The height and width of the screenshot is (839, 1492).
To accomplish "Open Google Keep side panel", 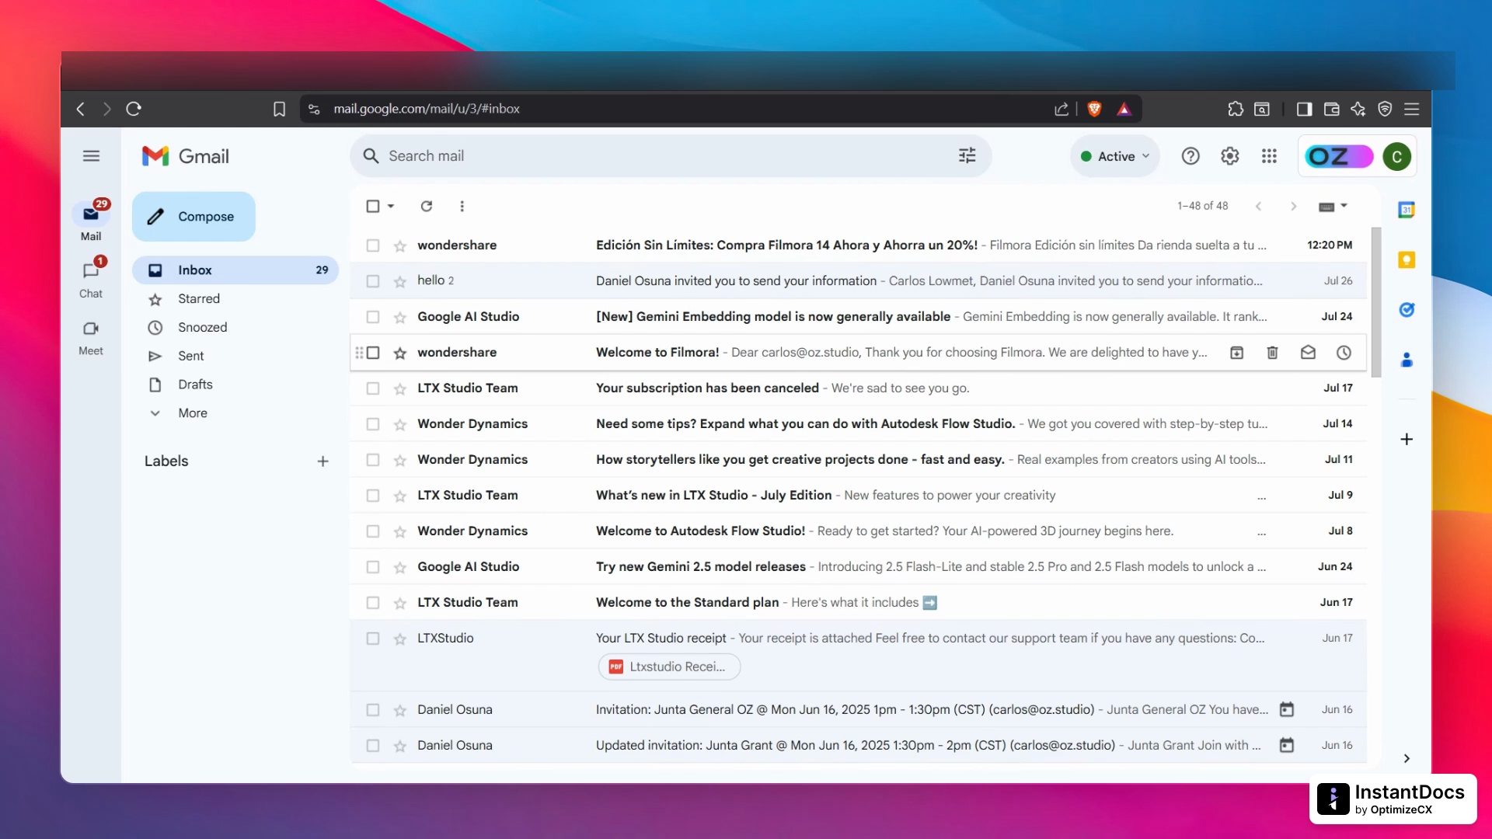I will click(1407, 259).
